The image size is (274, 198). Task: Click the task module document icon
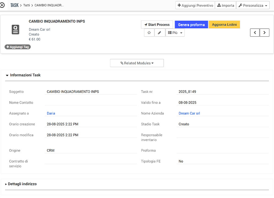click(x=16, y=30)
